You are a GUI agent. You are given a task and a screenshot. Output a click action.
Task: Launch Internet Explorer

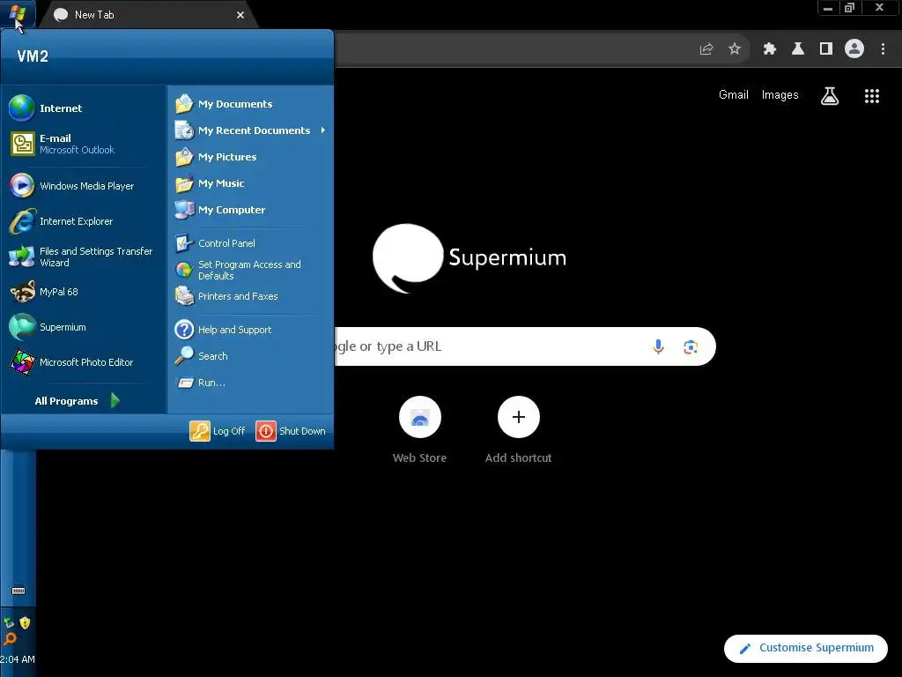pyautogui.click(x=84, y=221)
